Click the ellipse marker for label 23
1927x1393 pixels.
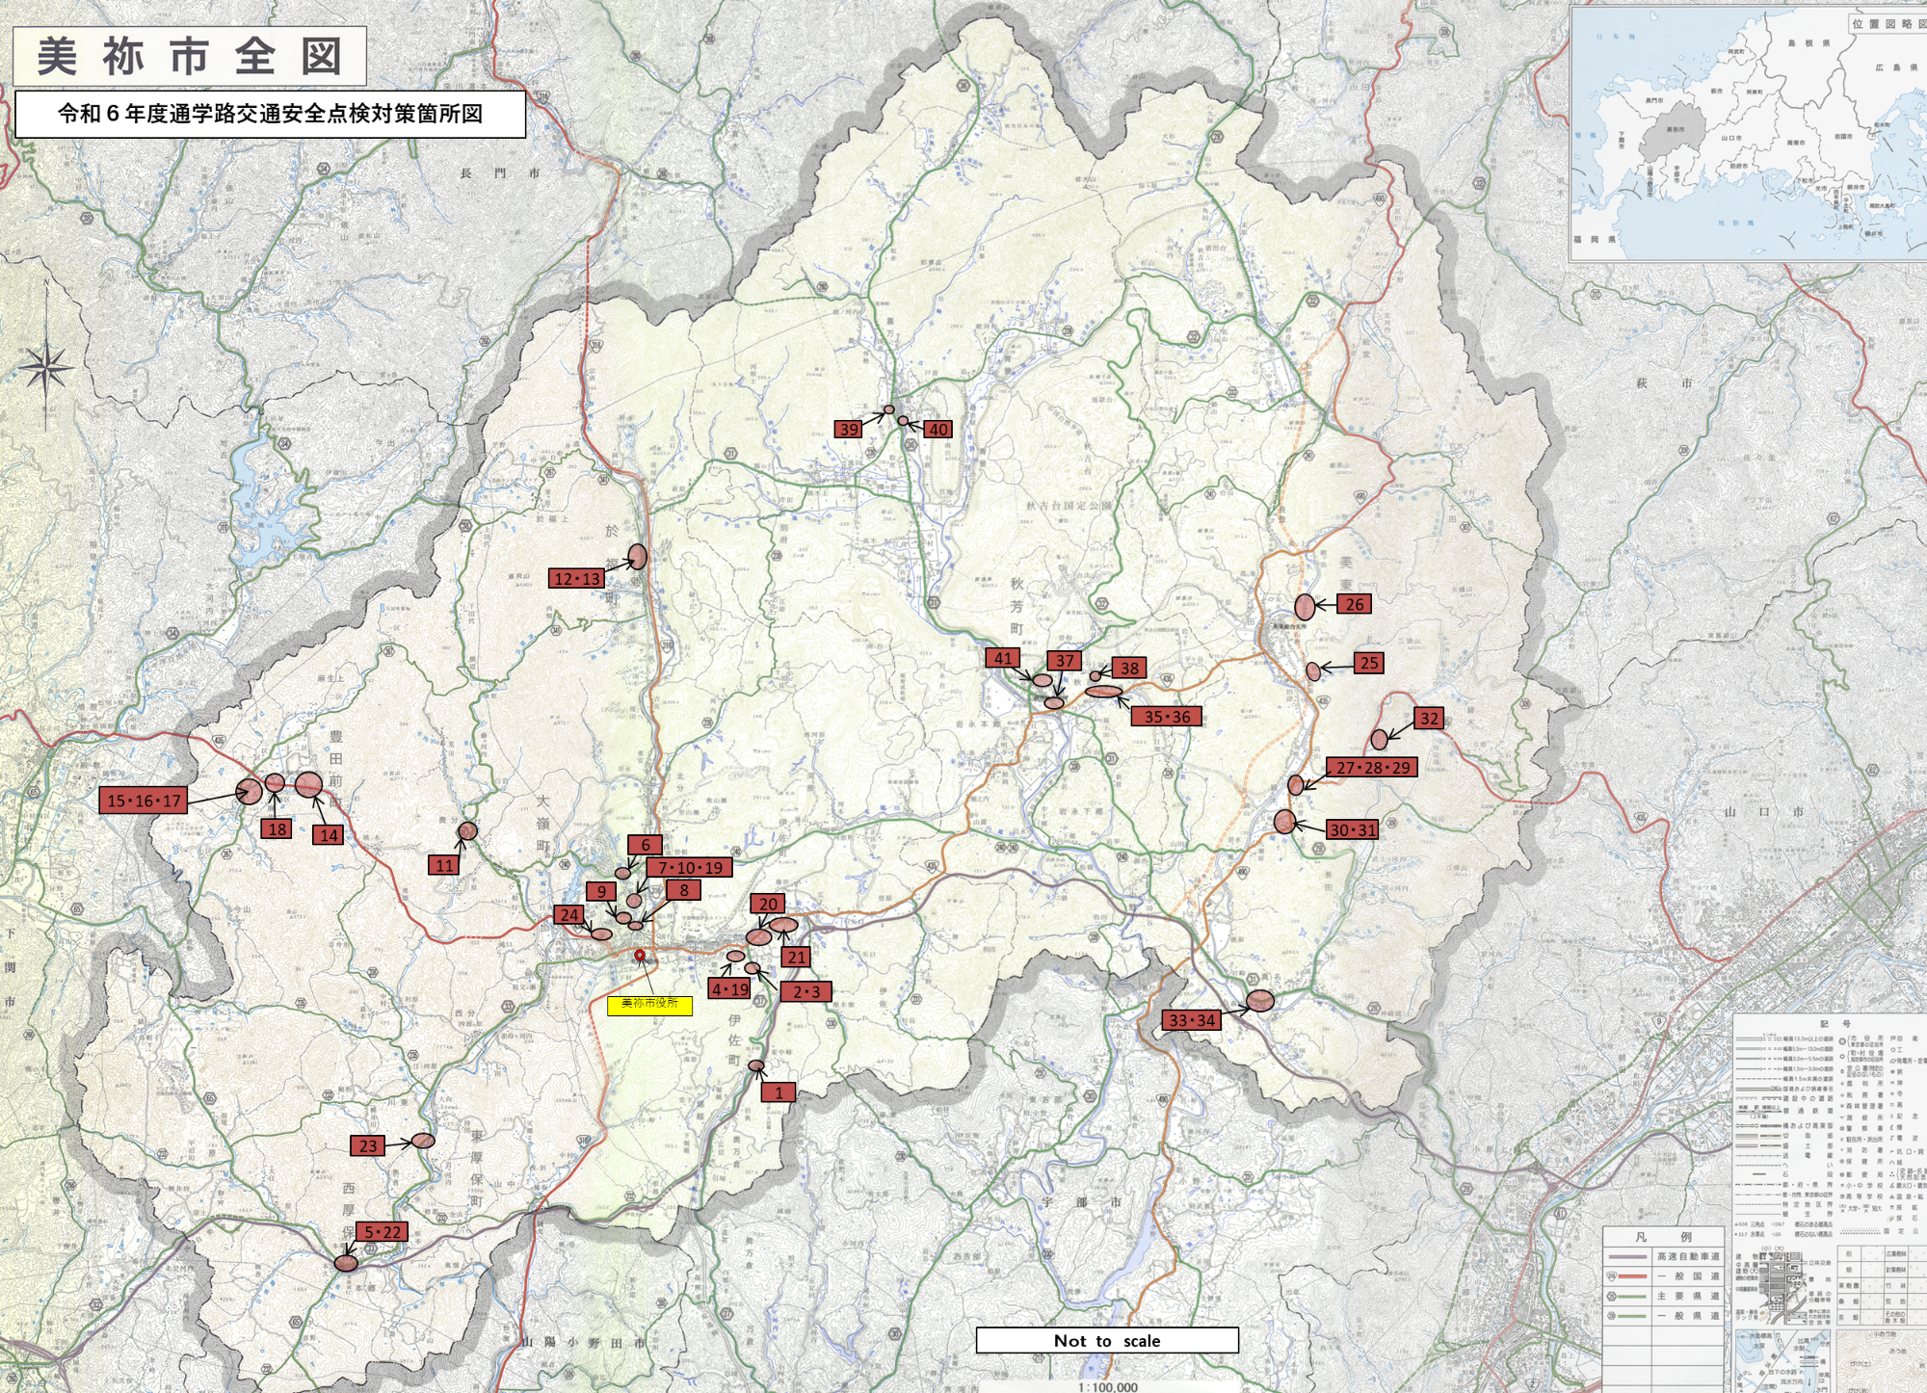423,1141
